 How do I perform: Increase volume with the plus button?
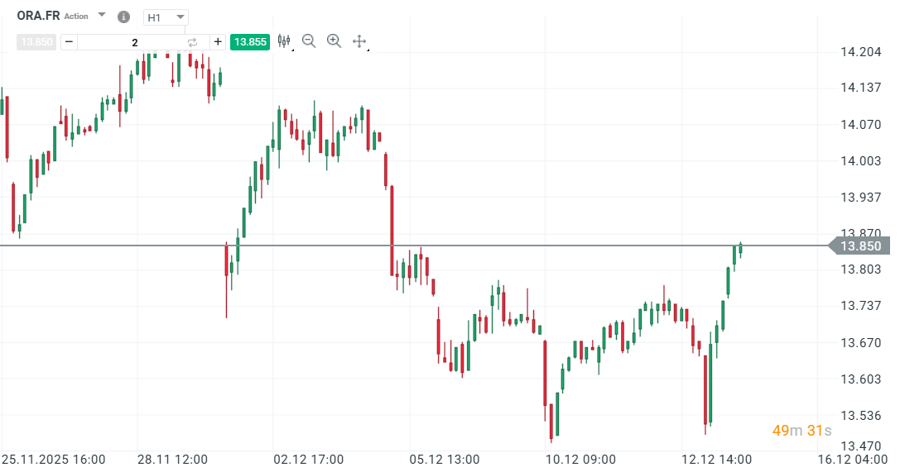[x=218, y=41]
